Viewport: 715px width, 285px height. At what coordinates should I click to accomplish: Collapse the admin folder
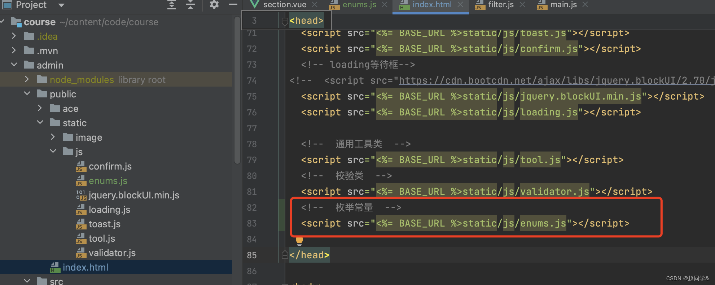14,65
